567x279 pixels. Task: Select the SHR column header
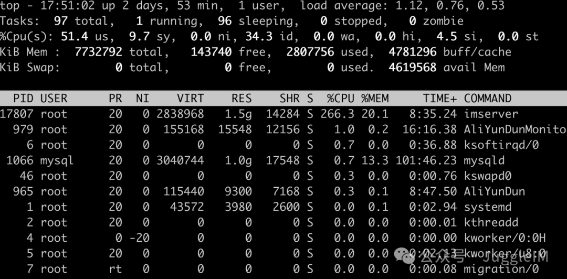click(x=290, y=98)
